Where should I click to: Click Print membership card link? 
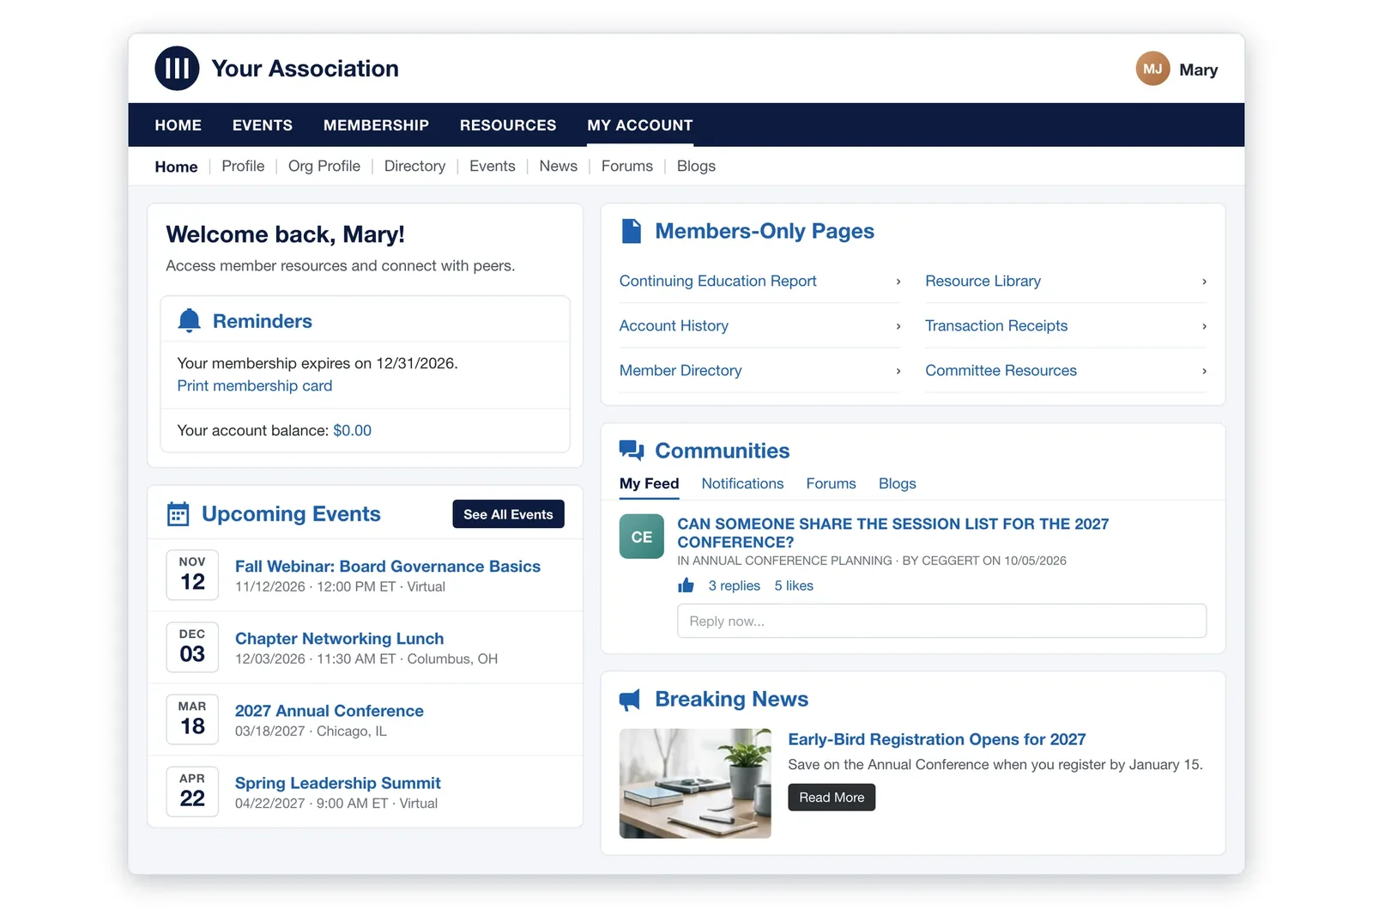(x=254, y=385)
